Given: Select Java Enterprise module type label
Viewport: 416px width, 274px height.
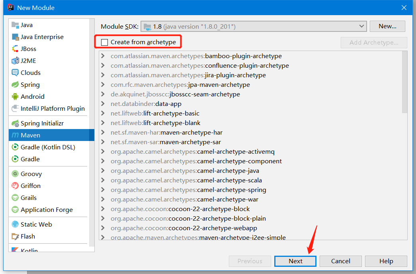Looking at the screenshot, I should pyautogui.click(x=42, y=37).
